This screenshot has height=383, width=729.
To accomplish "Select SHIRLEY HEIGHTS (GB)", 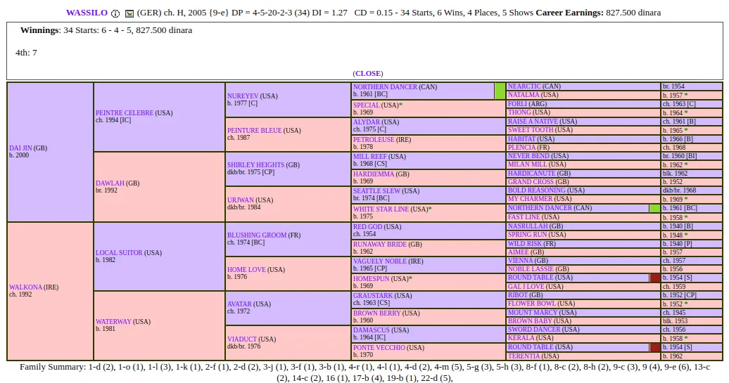I will pos(255,165).
